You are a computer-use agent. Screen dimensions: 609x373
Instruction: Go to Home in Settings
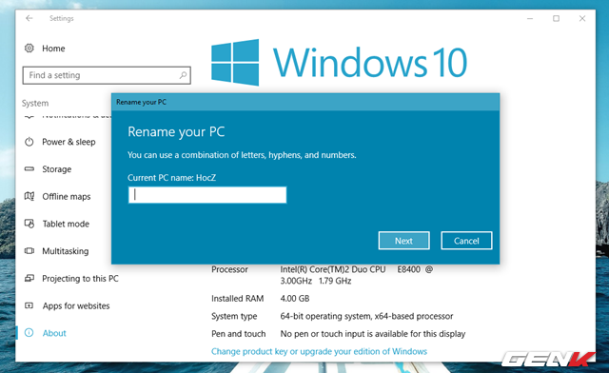point(53,49)
